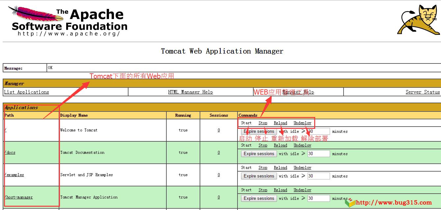Click the Apache Software Foundation logo
The width and height of the screenshot is (441, 210).
68,21
